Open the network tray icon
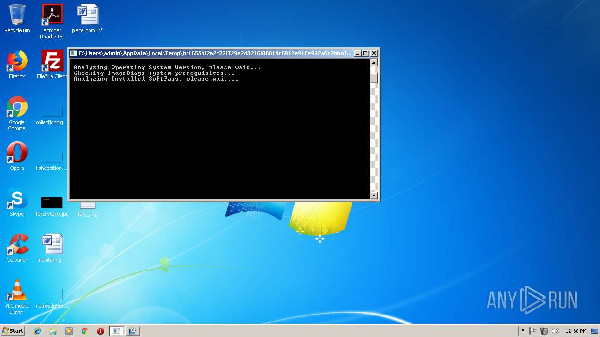 (544, 331)
